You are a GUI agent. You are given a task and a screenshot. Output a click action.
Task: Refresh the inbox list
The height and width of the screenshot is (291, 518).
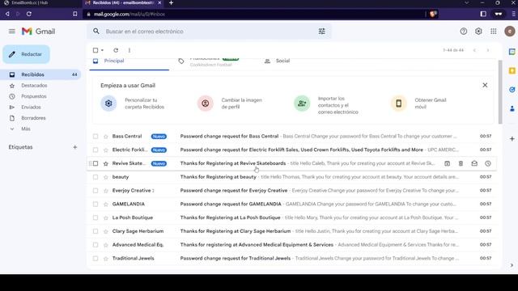(116, 50)
